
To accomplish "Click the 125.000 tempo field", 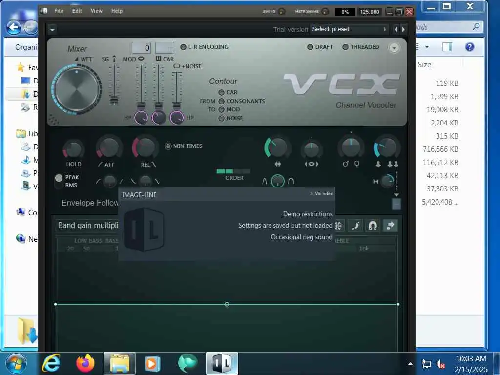I will [370, 12].
